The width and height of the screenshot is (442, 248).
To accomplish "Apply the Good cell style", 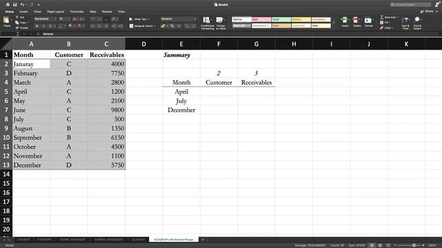I will click(x=281, y=19).
